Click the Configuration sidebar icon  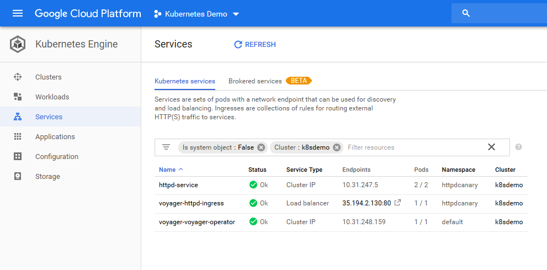click(18, 157)
